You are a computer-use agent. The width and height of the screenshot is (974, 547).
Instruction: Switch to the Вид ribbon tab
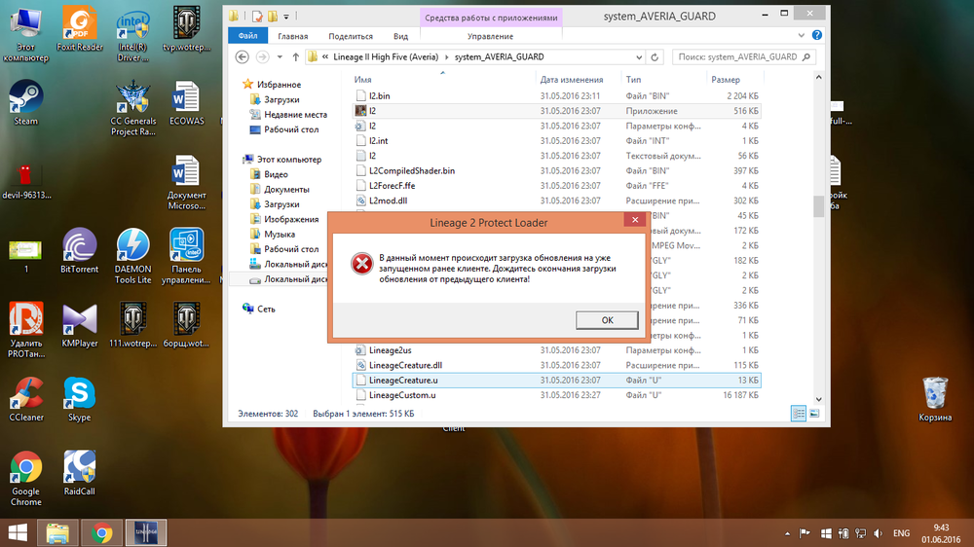[x=400, y=36]
